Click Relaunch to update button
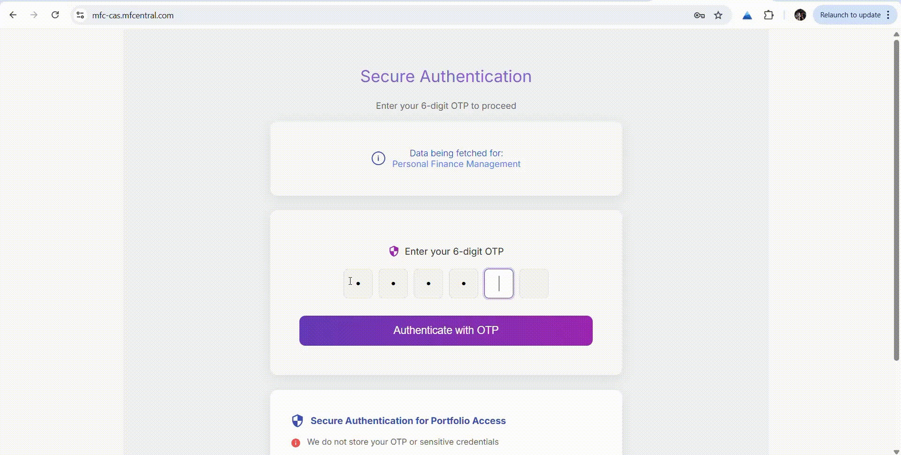Image resolution: width=901 pixels, height=455 pixels. [x=850, y=15]
